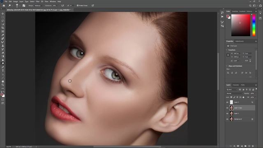Hide the Layer 1 copy layer

tap(227, 108)
